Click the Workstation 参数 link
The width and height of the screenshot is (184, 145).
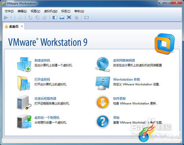click(127, 79)
